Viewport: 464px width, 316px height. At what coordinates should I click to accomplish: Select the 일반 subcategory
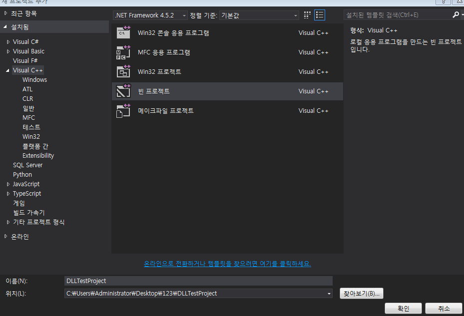28,108
